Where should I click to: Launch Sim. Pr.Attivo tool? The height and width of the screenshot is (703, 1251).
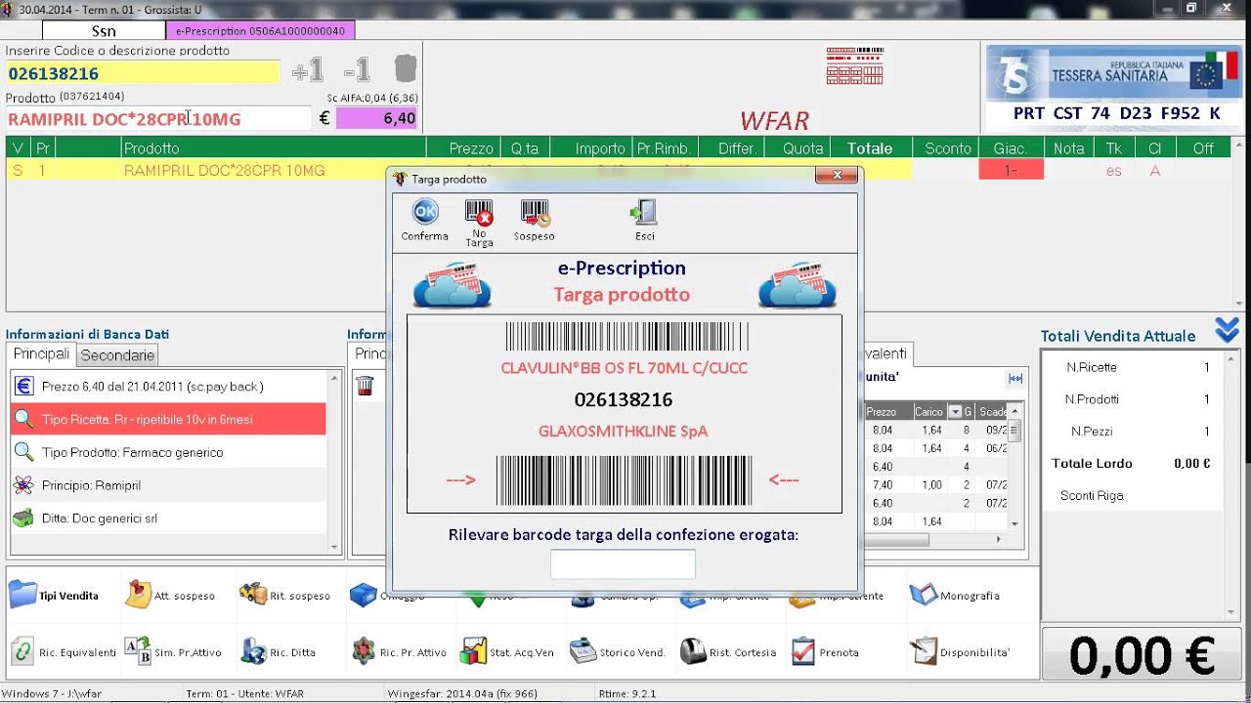(x=173, y=651)
